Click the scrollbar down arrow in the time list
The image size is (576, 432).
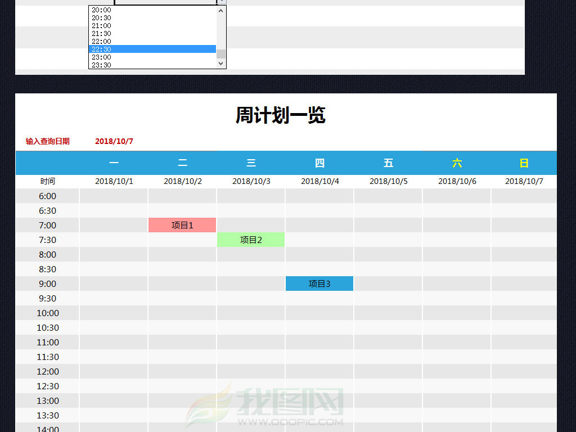220,64
